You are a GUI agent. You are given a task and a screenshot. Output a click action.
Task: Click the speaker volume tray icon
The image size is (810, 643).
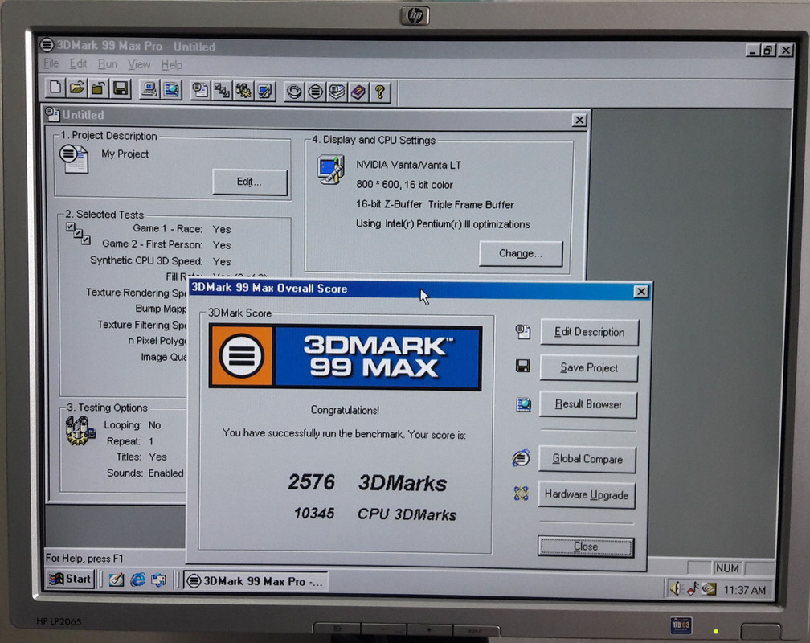676,588
